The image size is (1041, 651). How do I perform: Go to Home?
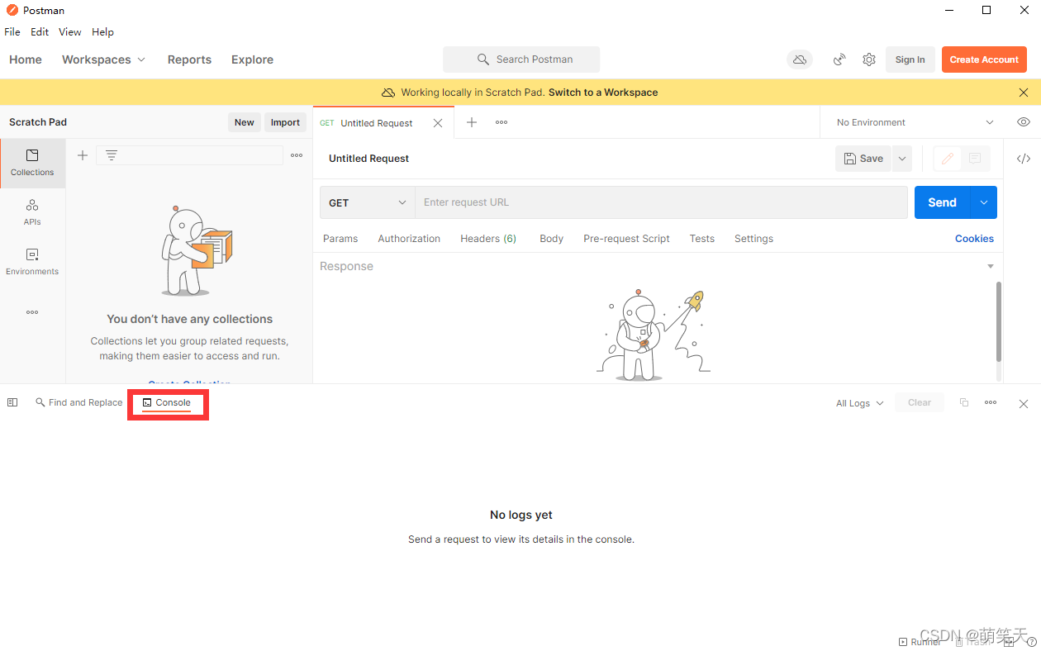[26, 59]
